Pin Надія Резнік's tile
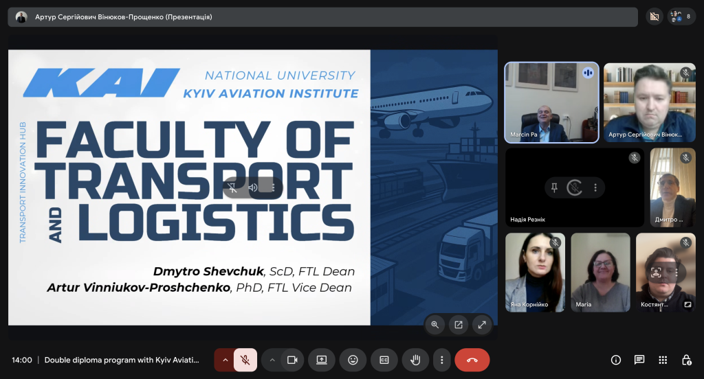 point(554,187)
